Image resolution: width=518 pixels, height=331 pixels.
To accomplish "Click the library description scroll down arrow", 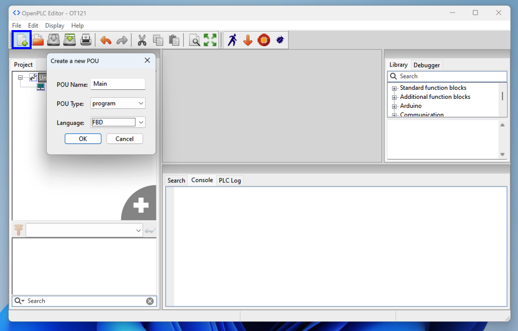I will click(502, 154).
